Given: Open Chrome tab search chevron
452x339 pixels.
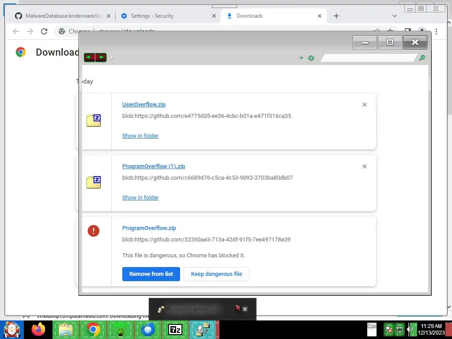Looking at the screenshot, I should pyautogui.click(x=395, y=16).
